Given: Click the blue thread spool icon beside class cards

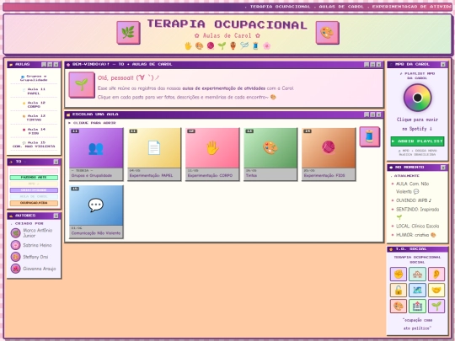Looking at the screenshot, I should click(369, 136).
